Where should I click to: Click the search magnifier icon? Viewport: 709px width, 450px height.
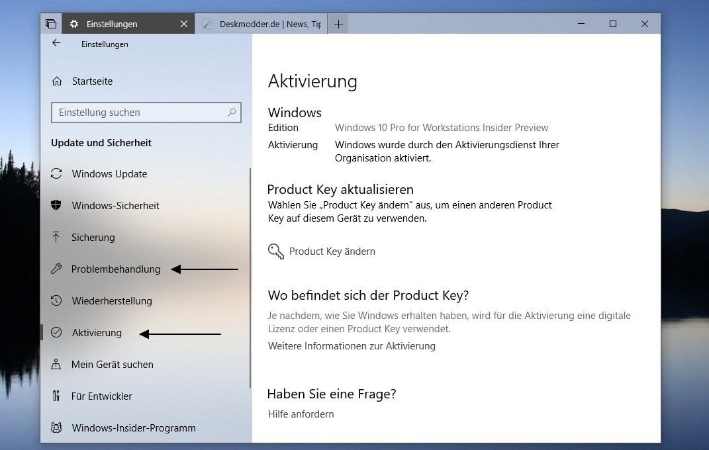click(232, 112)
